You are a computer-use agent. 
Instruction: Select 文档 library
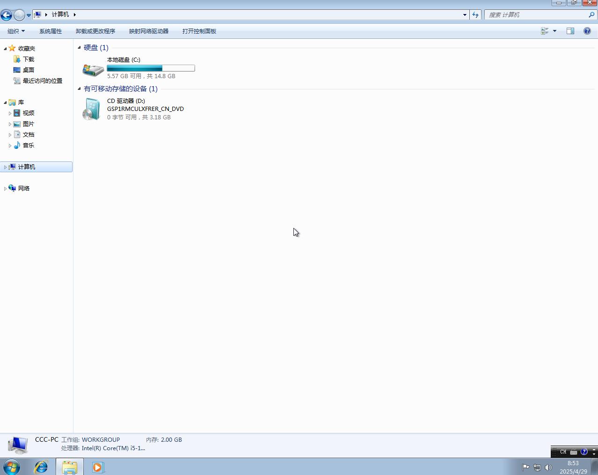tap(29, 135)
